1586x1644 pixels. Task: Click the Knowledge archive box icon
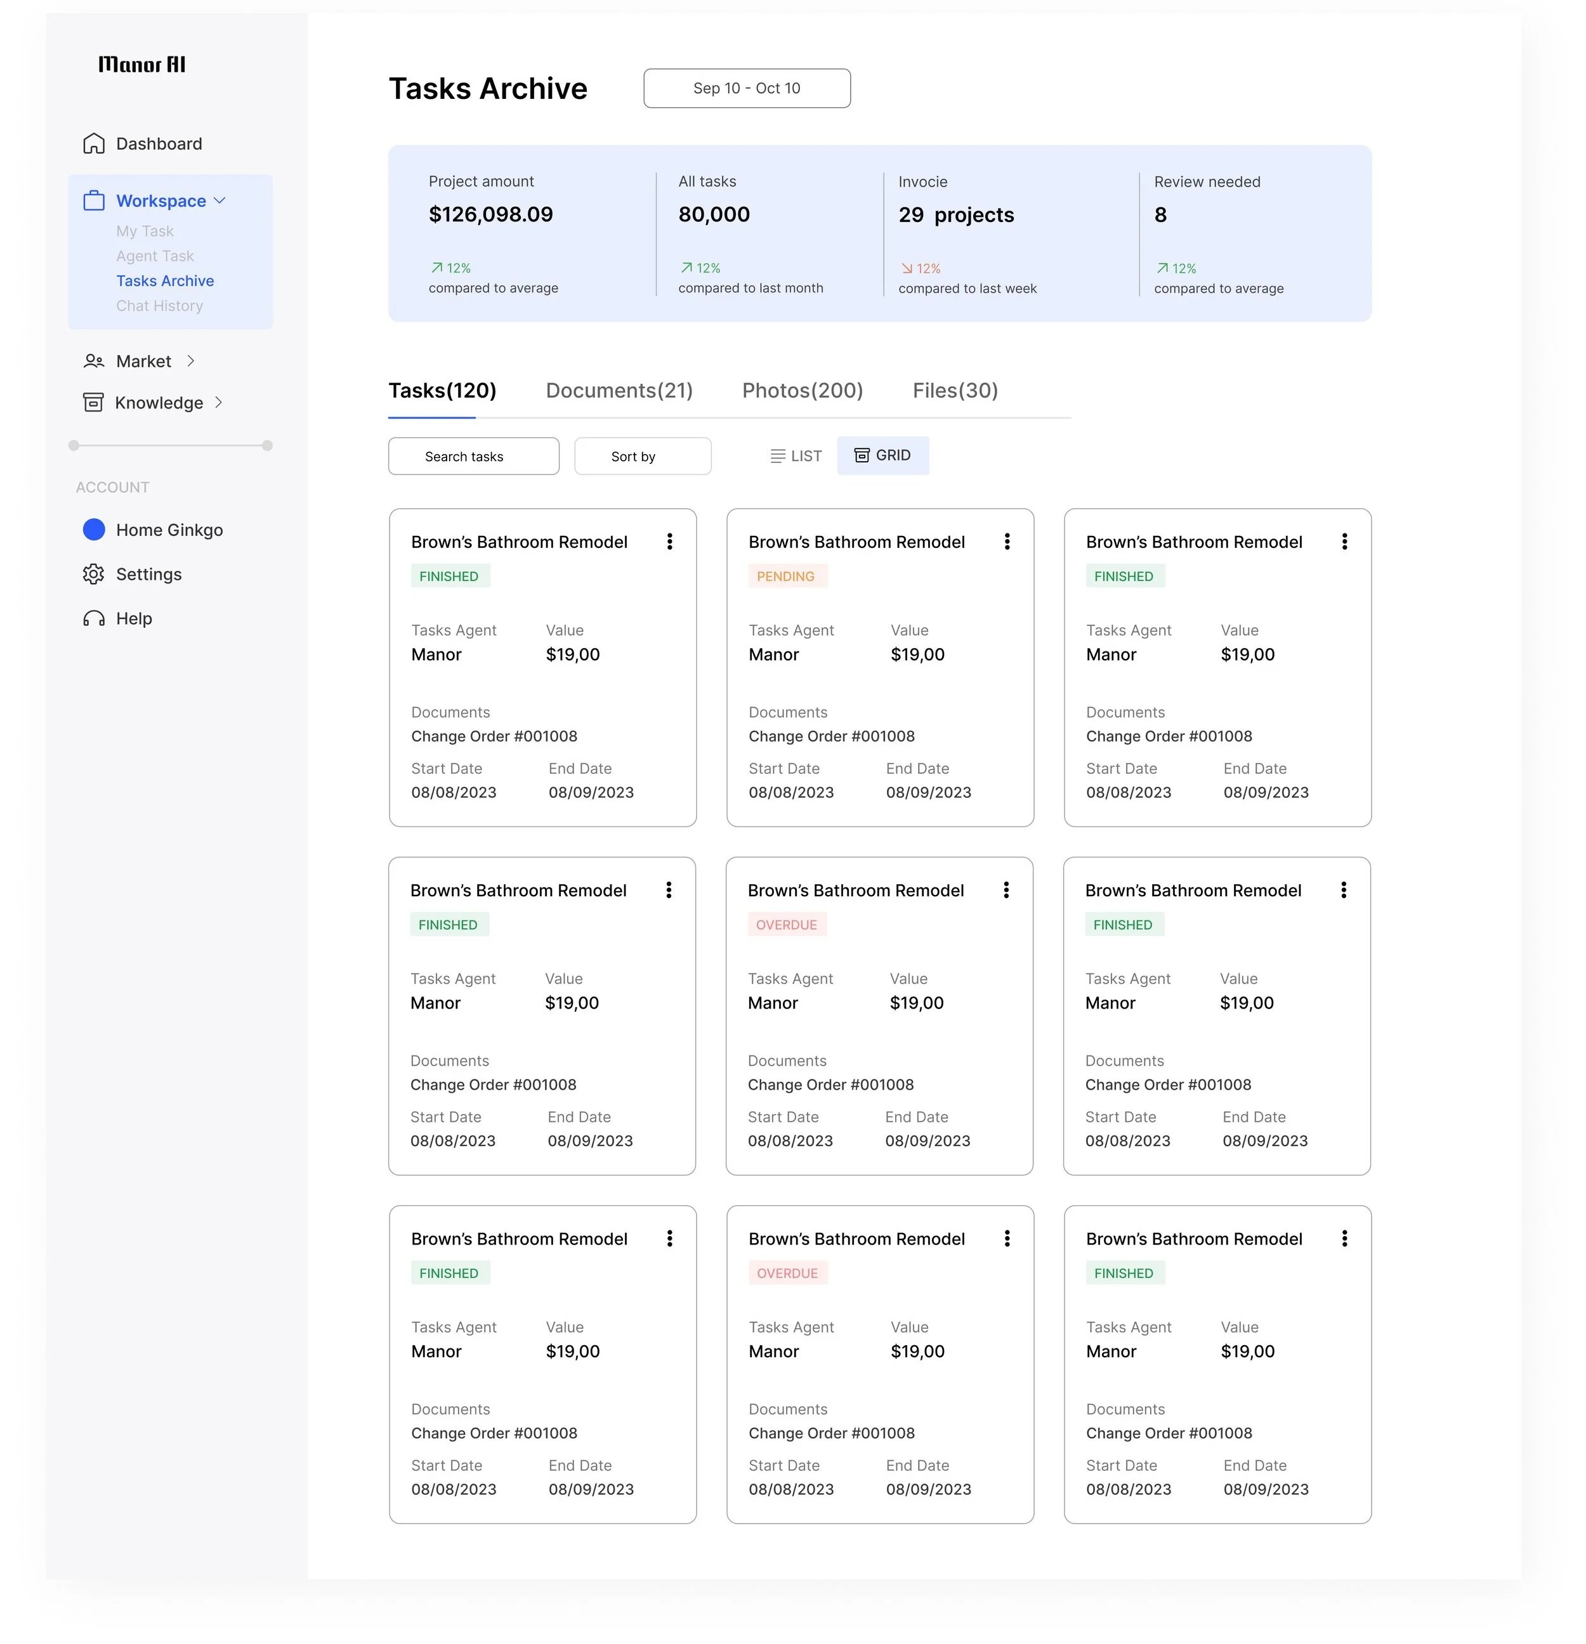point(93,403)
